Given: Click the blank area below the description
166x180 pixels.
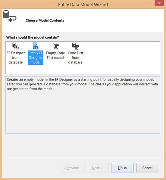Looking at the screenshot, I should [83, 145].
